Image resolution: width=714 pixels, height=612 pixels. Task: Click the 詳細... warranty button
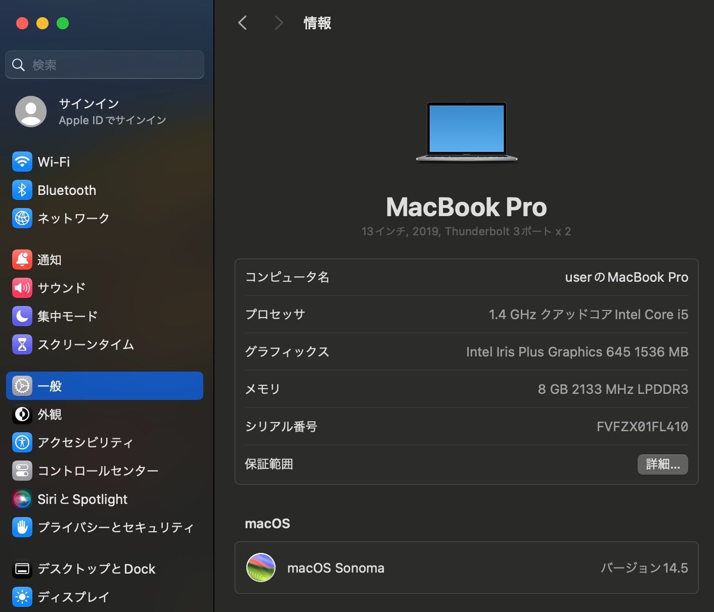[x=662, y=464]
